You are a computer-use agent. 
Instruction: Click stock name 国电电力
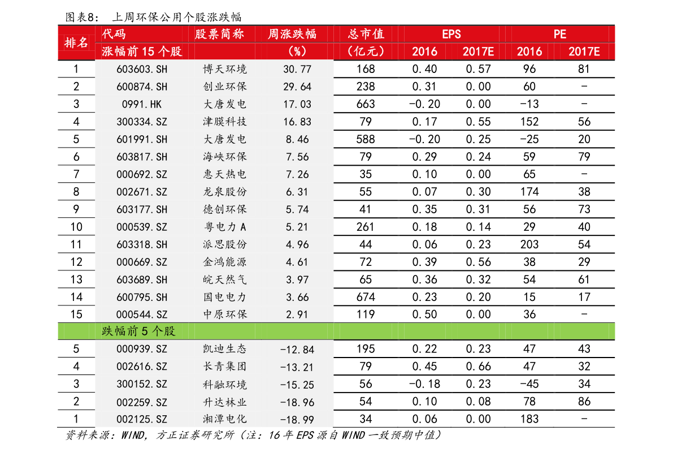(225, 298)
